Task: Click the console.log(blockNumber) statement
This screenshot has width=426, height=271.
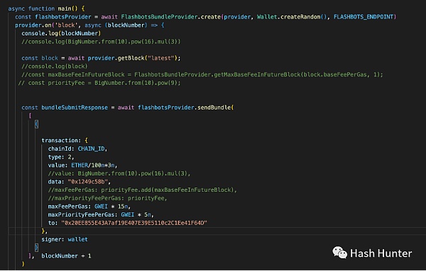Action: click(61, 33)
